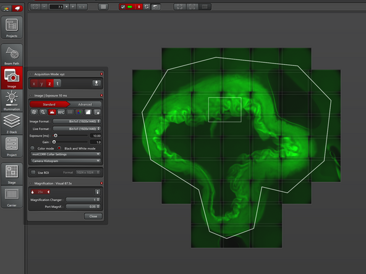Select red camera mode icon top-left

[17, 9]
